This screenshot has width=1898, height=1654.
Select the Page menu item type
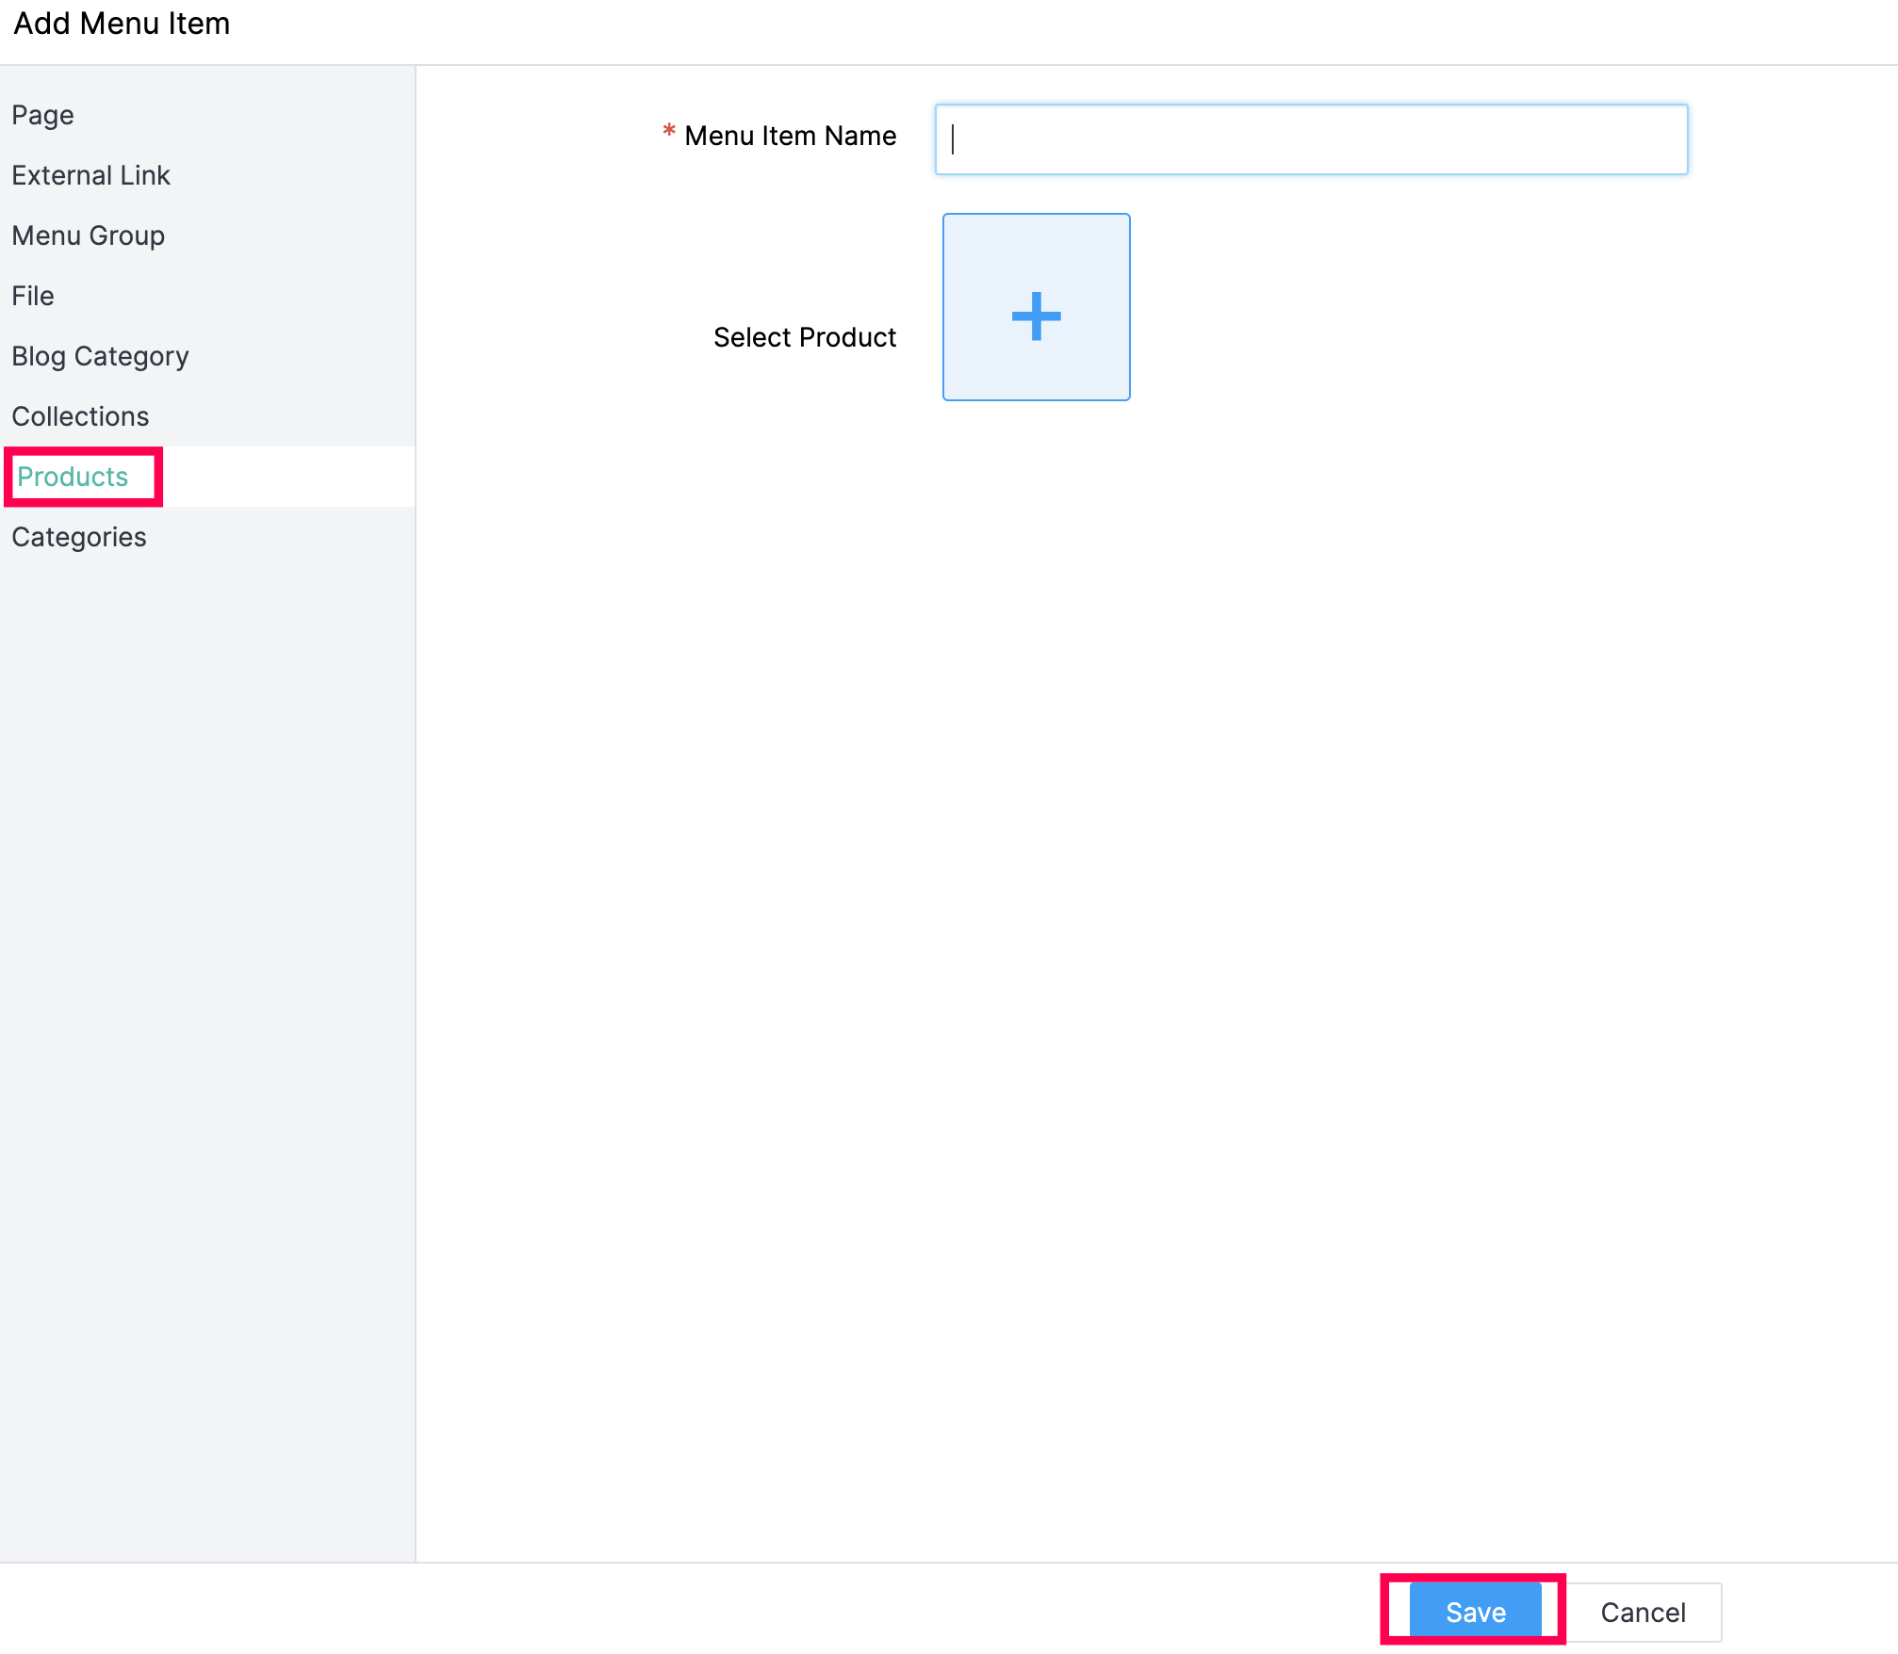(43, 115)
